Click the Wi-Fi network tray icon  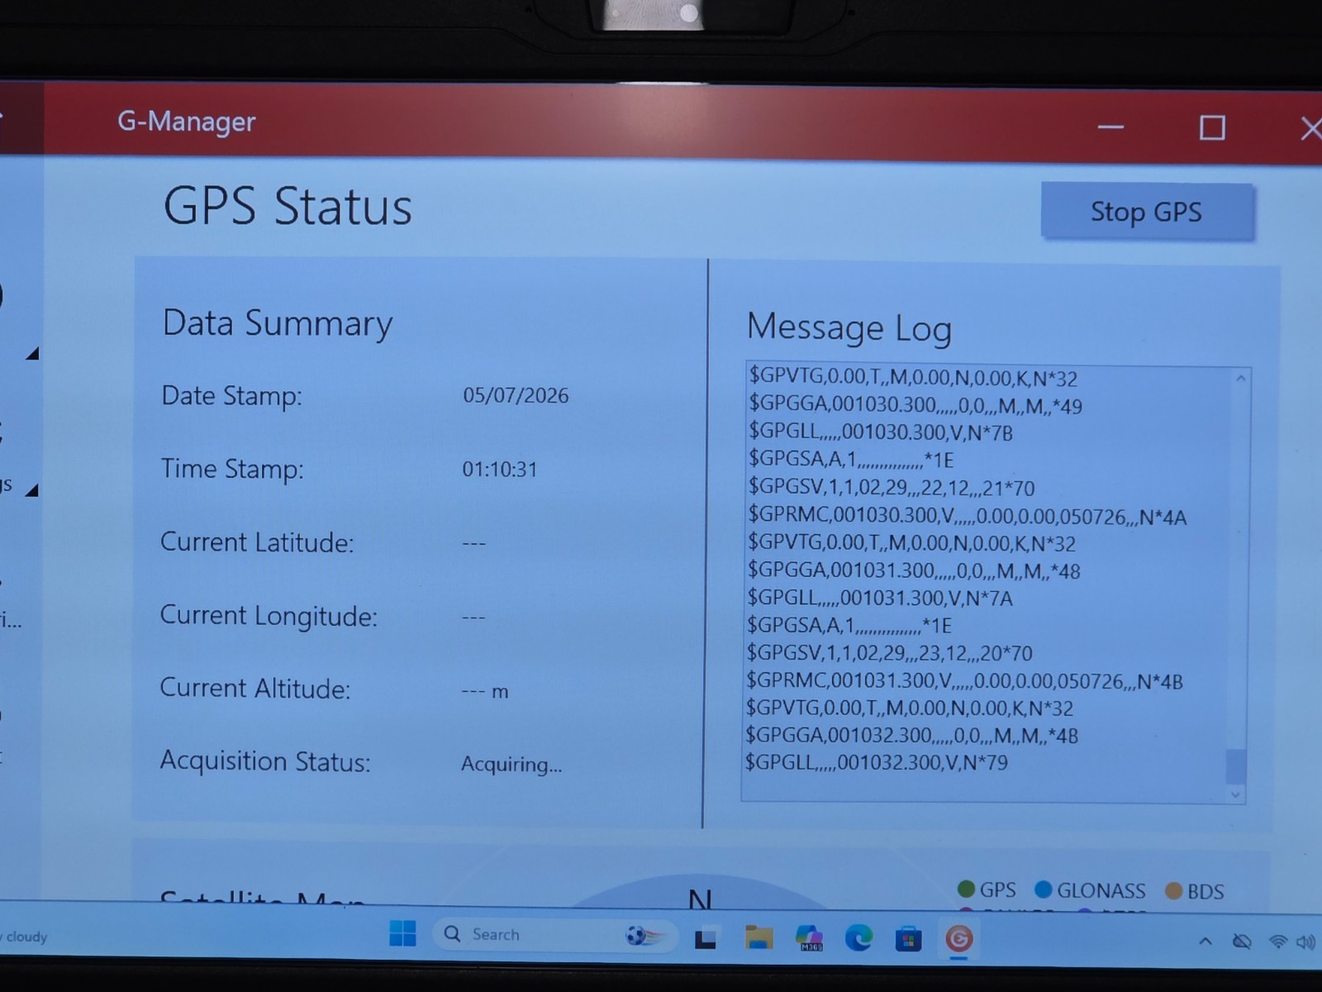click(1277, 942)
